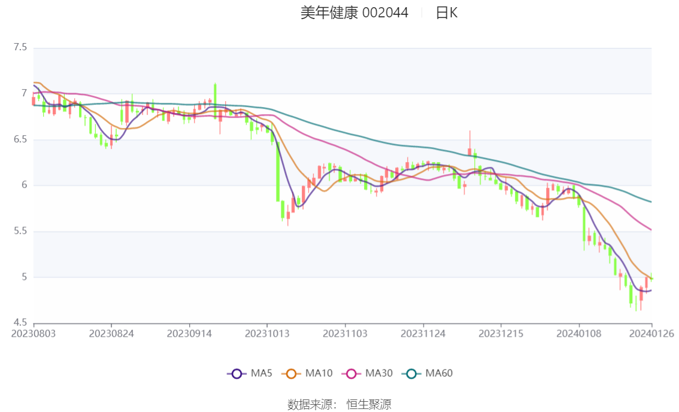Click x-axis date label 20231013

click(267, 334)
